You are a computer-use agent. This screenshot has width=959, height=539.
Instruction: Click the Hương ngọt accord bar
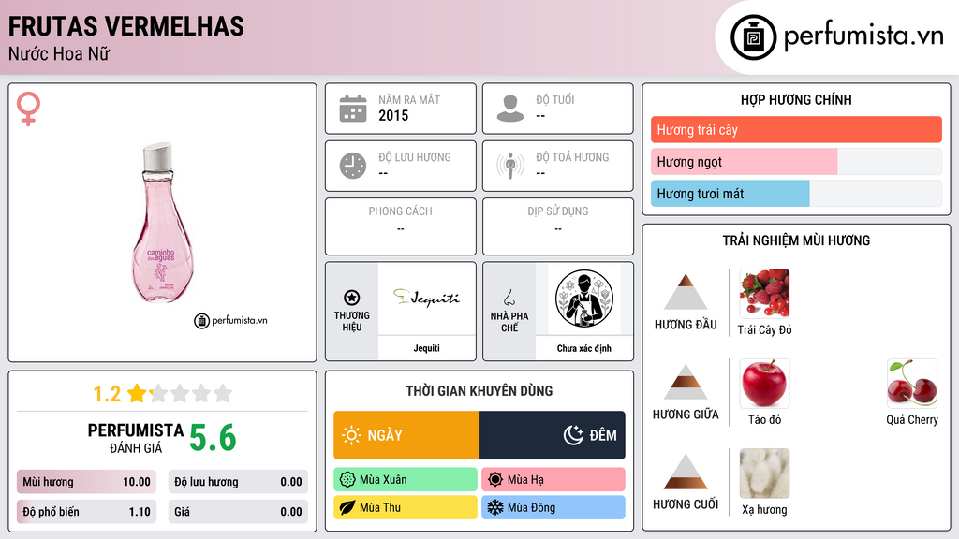pos(796,161)
